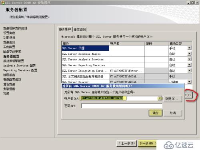Click 安装进度 step in the sidebar
Image resolution: width=200 pixels, height=150 pixels.
coord(9,89)
